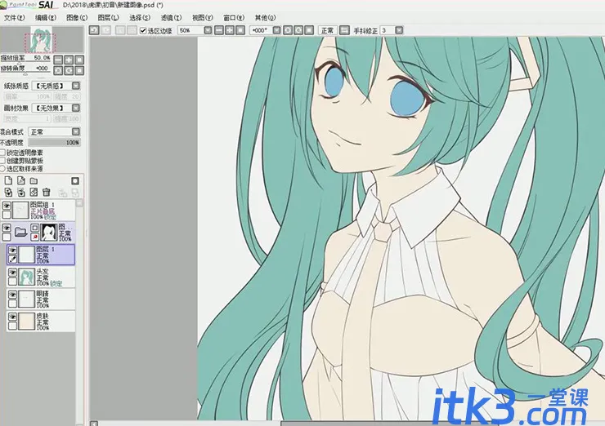Image resolution: width=605 pixels, height=426 pixels.
Task: Select the 眼睛 layer
Action: point(41,299)
